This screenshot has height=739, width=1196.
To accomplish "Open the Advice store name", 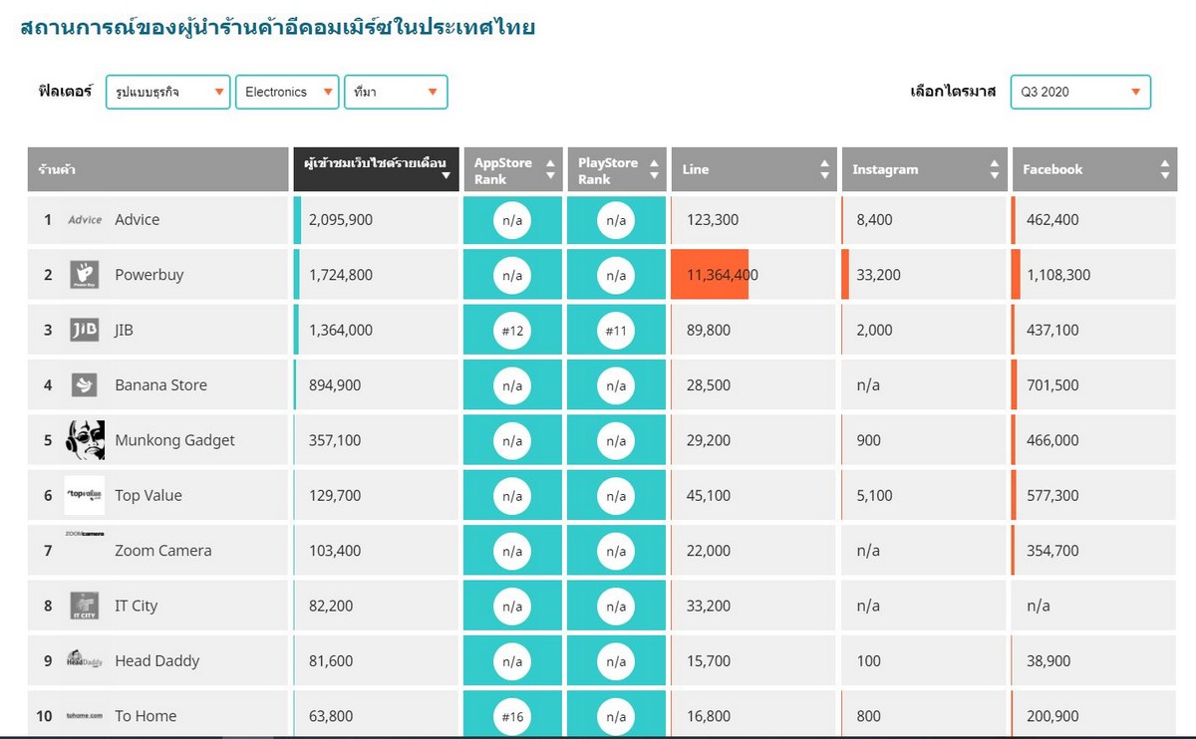I will pos(138,220).
